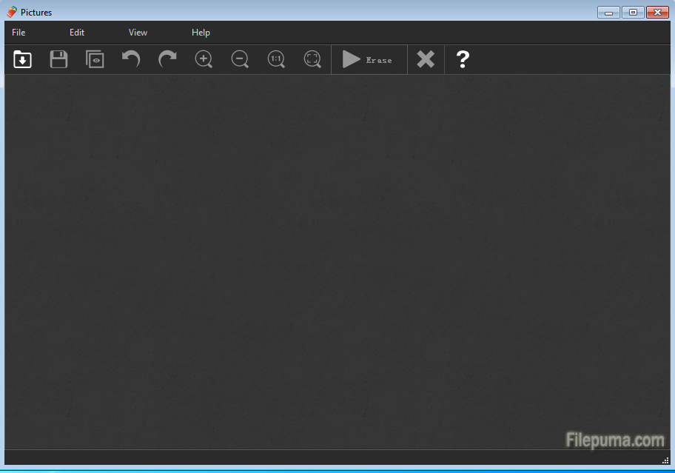Click the X clear selection icon

click(x=426, y=59)
